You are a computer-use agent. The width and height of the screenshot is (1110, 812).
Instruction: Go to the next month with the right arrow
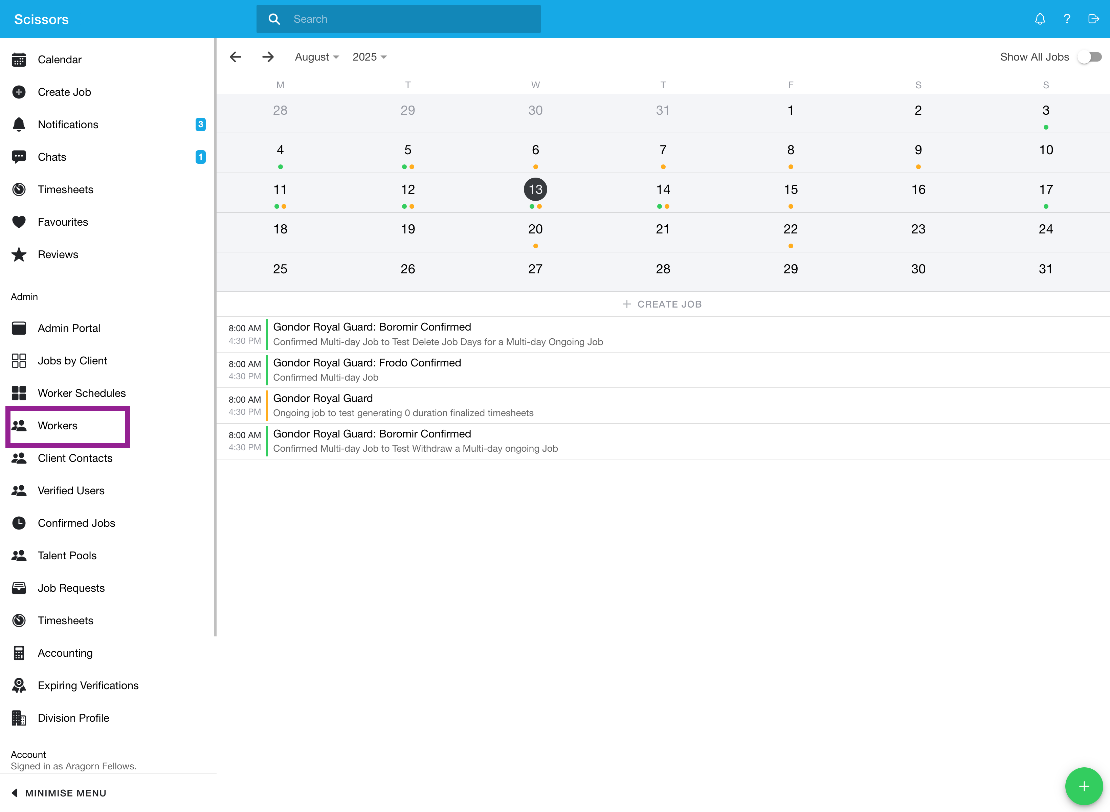pos(268,57)
